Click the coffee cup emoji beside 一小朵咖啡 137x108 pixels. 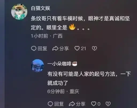point(75,64)
